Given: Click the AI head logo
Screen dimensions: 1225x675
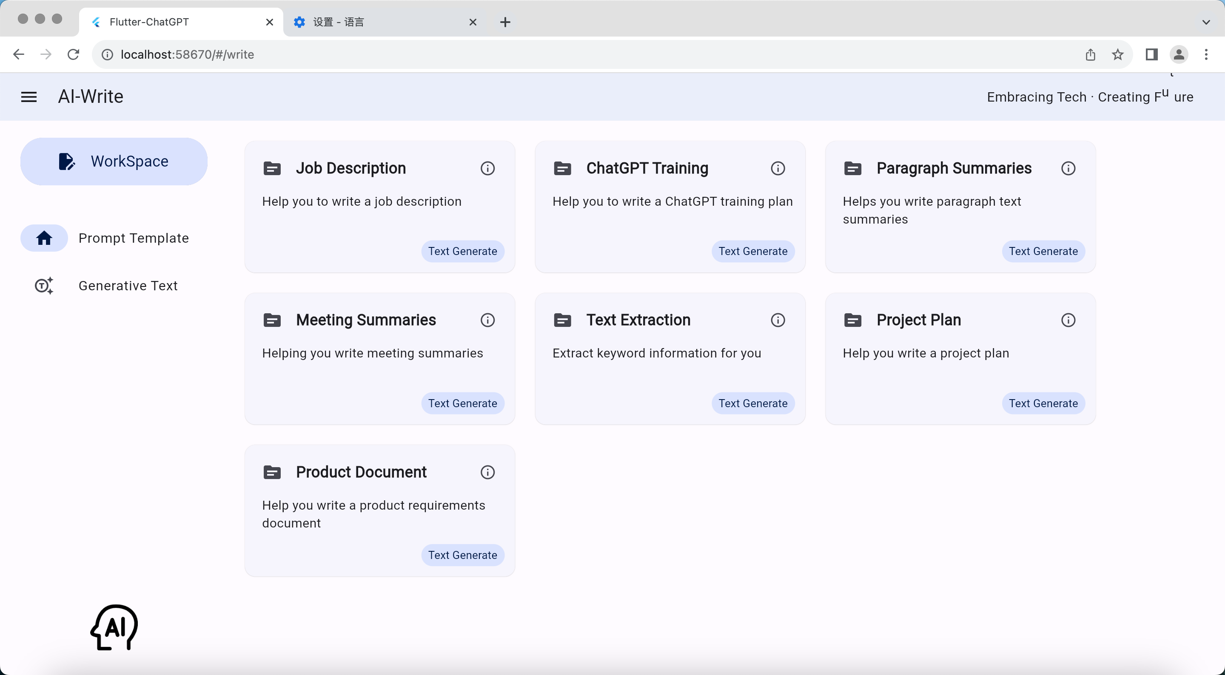Looking at the screenshot, I should 114,627.
